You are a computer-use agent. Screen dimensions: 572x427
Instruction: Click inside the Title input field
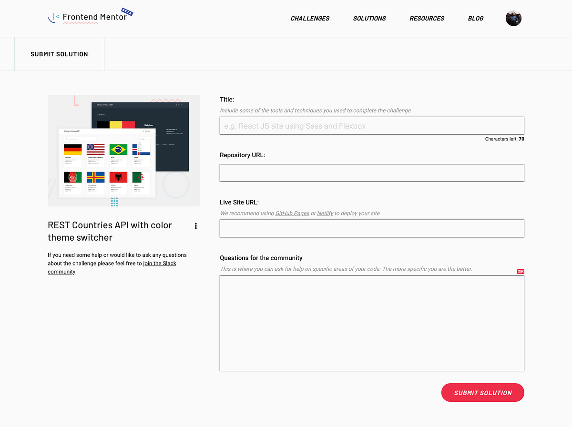(372, 125)
